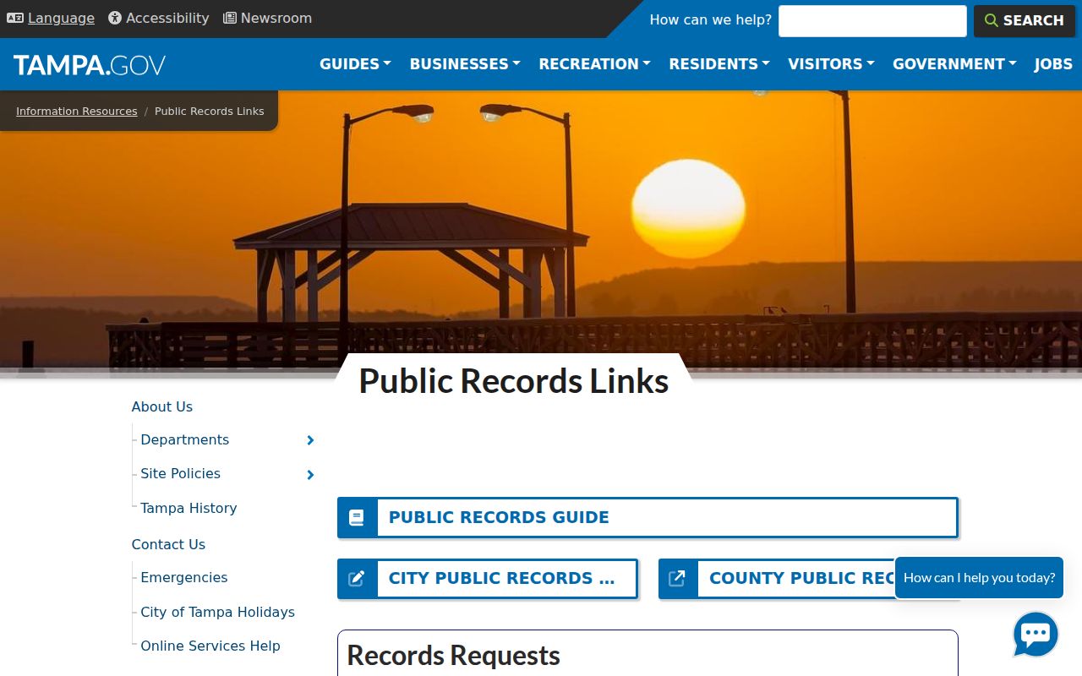Follow the Information Resources breadcrumb link
This screenshot has height=676, width=1082.
pos(76,112)
